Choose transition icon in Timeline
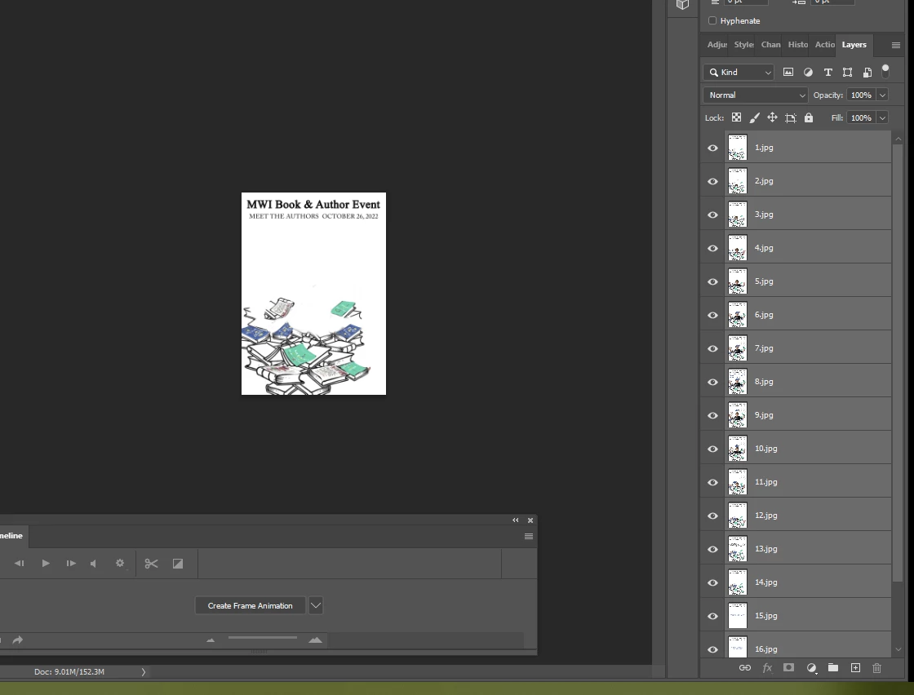This screenshot has width=914, height=695. pos(178,564)
